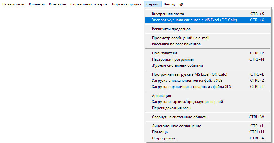Image resolution: width=274 pixels, height=143 pixels.
Task: Click the Выход menu item
Action: coord(169,4)
